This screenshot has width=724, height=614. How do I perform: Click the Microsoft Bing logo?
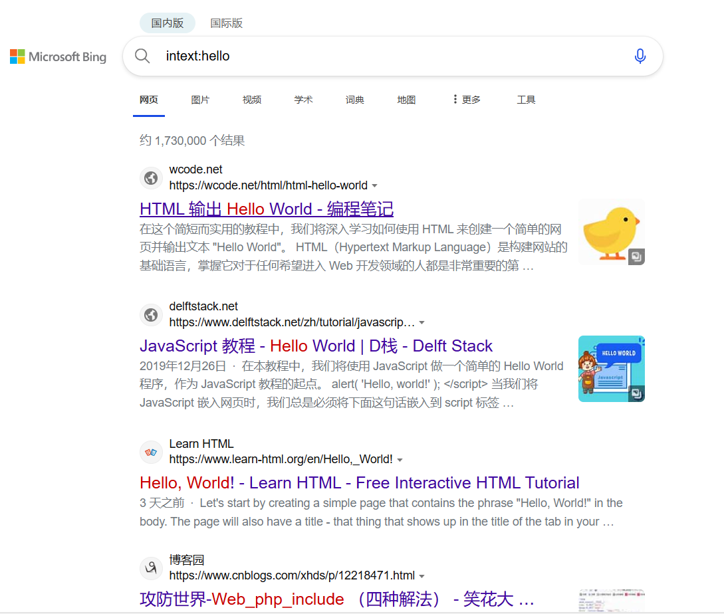59,56
